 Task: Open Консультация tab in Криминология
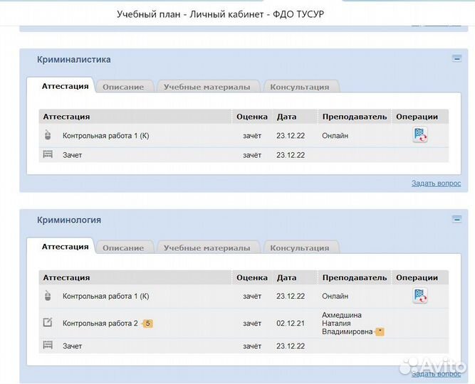[299, 248]
